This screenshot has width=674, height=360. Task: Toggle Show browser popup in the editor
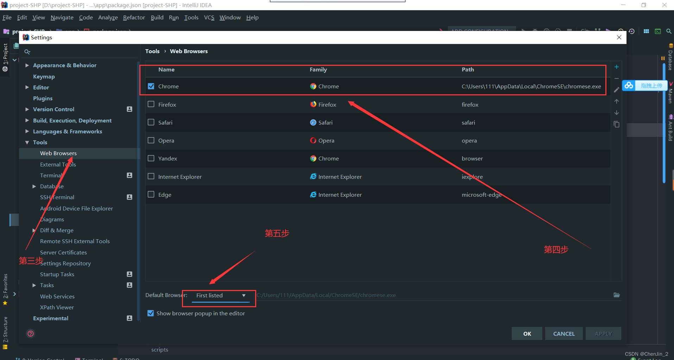[x=151, y=313]
